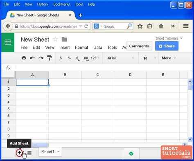The height and width of the screenshot is (161, 194).
Task: Open the Firefox hamburger menu
Action: (x=186, y=26)
